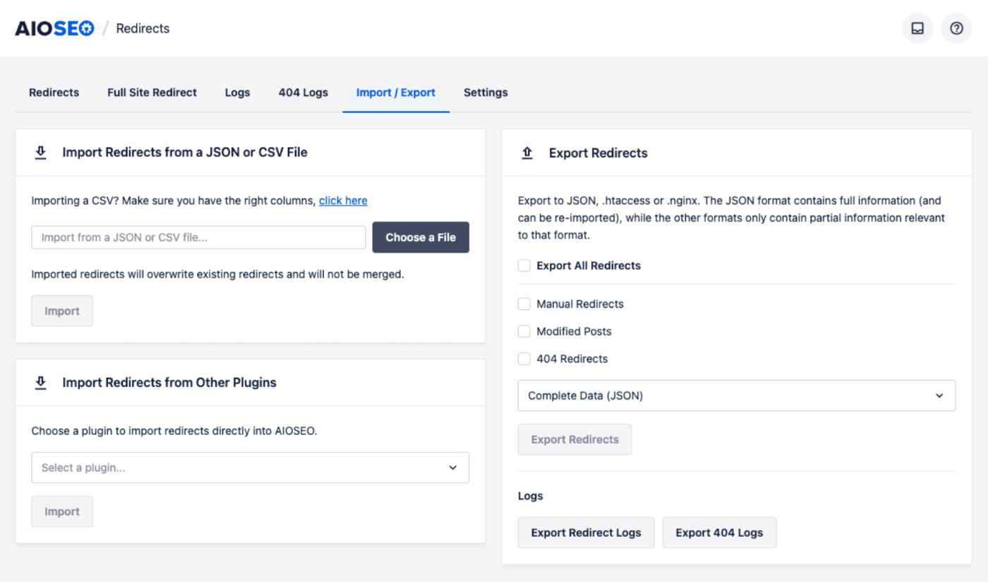The height and width of the screenshot is (582, 988).
Task: Click 'Choose a plugin to import redirects' text
Action: (x=174, y=431)
